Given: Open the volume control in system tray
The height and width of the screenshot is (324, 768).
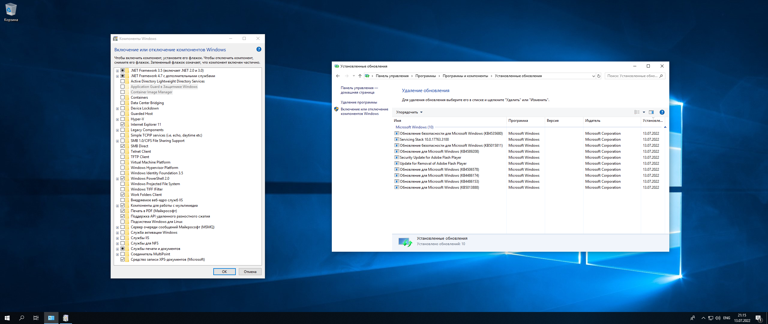Looking at the screenshot, I should [718, 318].
